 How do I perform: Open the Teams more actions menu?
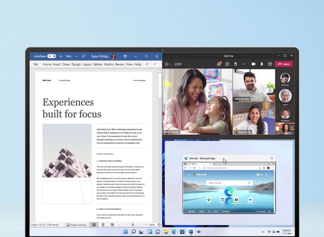(243, 64)
